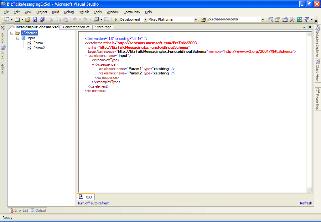321x222 pixels.
Task: Open the Properties side tab
Action: [x=318, y=99]
